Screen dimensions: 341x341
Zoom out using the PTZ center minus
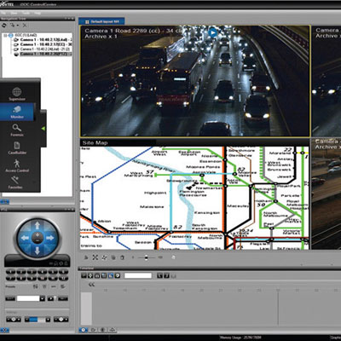click(x=38, y=241)
